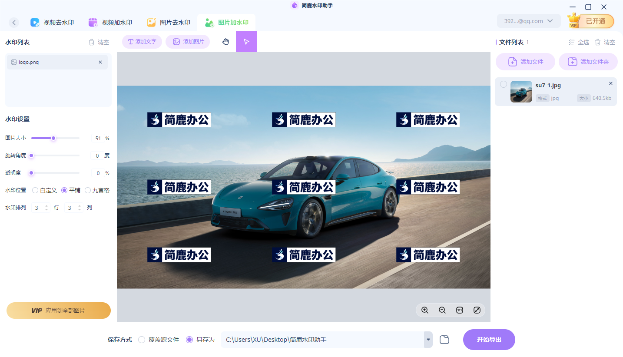Select the hand pan tool
This screenshot has height=357, width=623.
(225, 41)
